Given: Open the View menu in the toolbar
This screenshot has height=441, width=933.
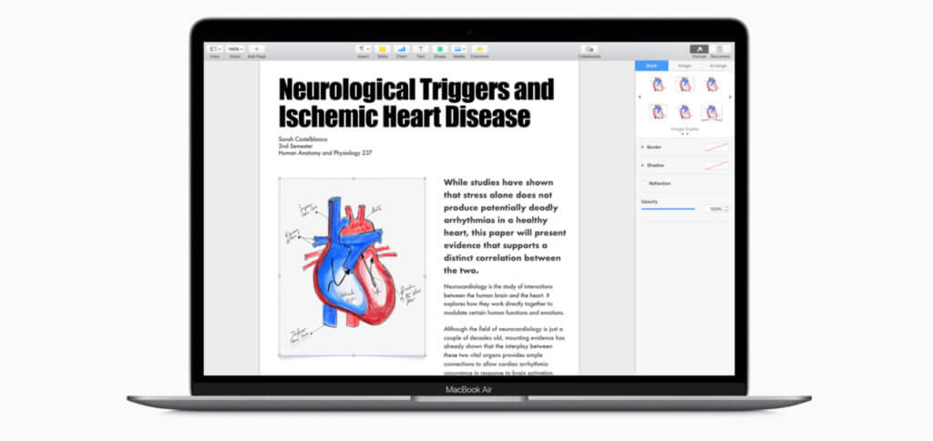Looking at the screenshot, I should coord(215,49).
